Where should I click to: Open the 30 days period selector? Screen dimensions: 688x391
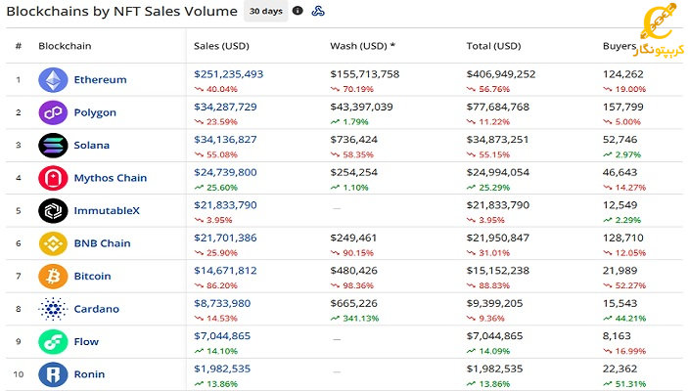click(266, 11)
